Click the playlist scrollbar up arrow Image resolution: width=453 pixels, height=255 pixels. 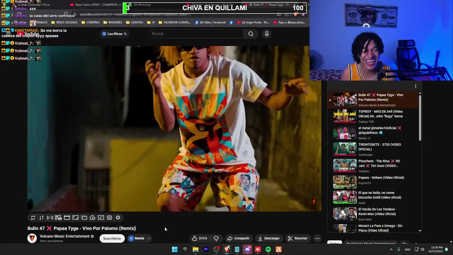tap(420, 93)
